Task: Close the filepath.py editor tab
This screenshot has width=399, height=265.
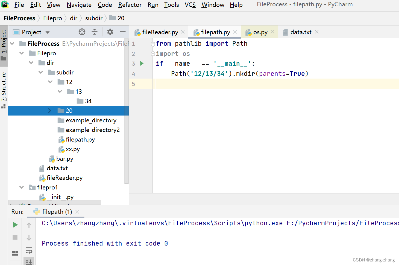Action: coord(235,32)
